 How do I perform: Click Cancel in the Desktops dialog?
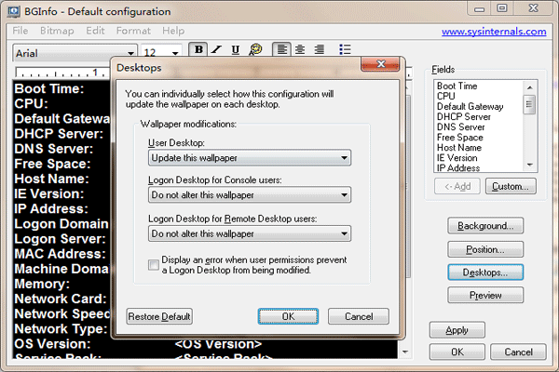[357, 316]
